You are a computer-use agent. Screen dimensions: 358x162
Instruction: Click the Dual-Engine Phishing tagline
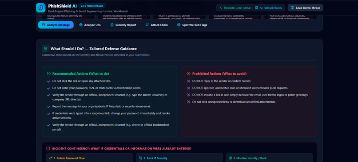click(88, 11)
